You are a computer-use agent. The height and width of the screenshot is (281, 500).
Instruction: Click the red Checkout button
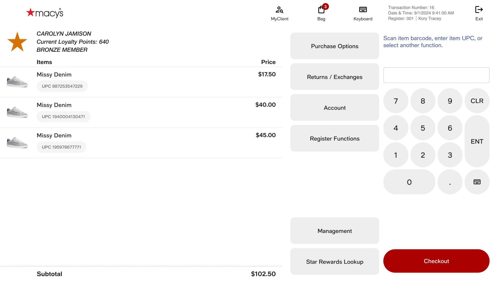point(436,261)
